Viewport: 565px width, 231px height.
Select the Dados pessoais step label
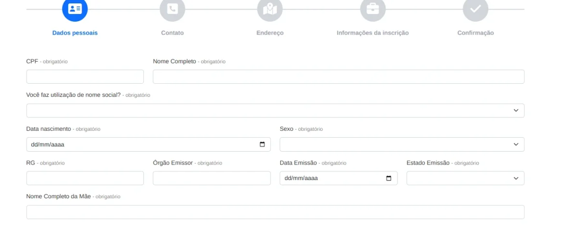click(x=75, y=33)
